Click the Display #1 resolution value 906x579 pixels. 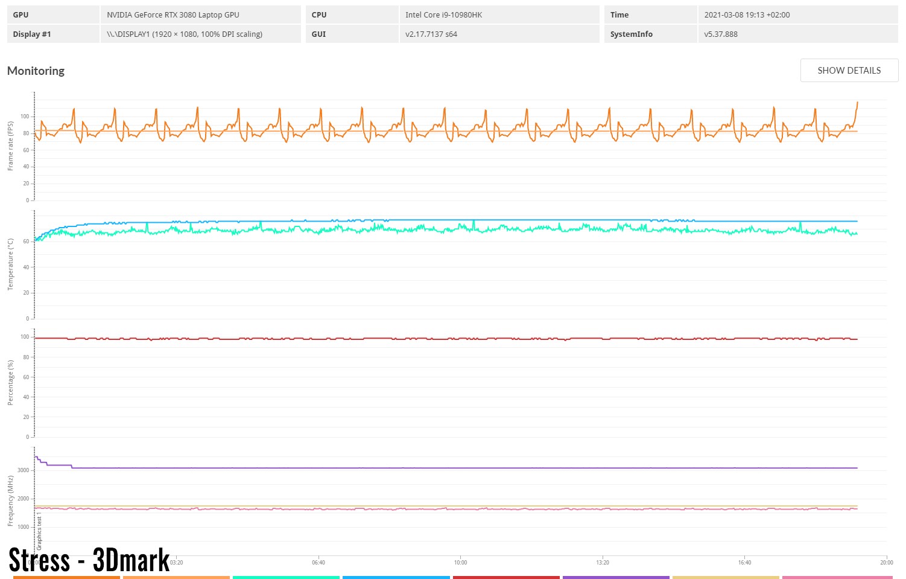[x=185, y=34]
